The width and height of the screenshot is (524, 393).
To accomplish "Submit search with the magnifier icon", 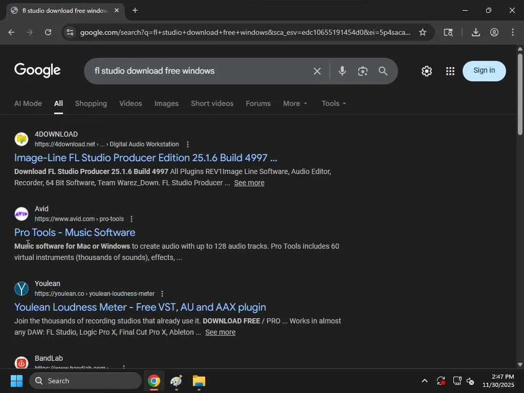I will (383, 71).
